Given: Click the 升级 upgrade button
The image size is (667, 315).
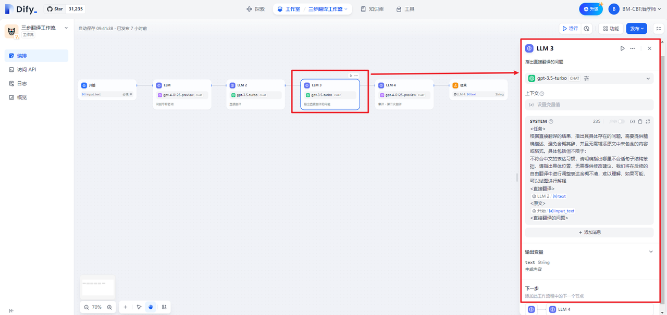Looking at the screenshot, I should [590, 9].
